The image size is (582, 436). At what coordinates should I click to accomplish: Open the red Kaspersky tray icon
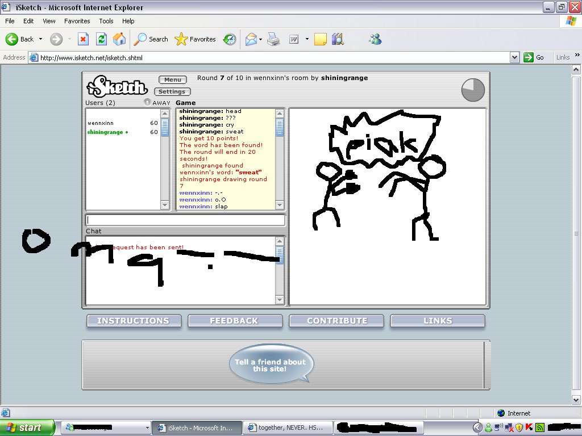pyautogui.click(x=529, y=427)
